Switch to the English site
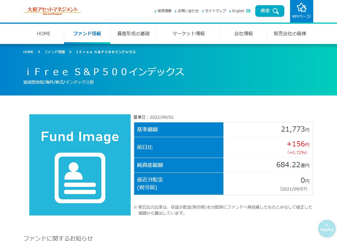 click(x=238, y=11)
